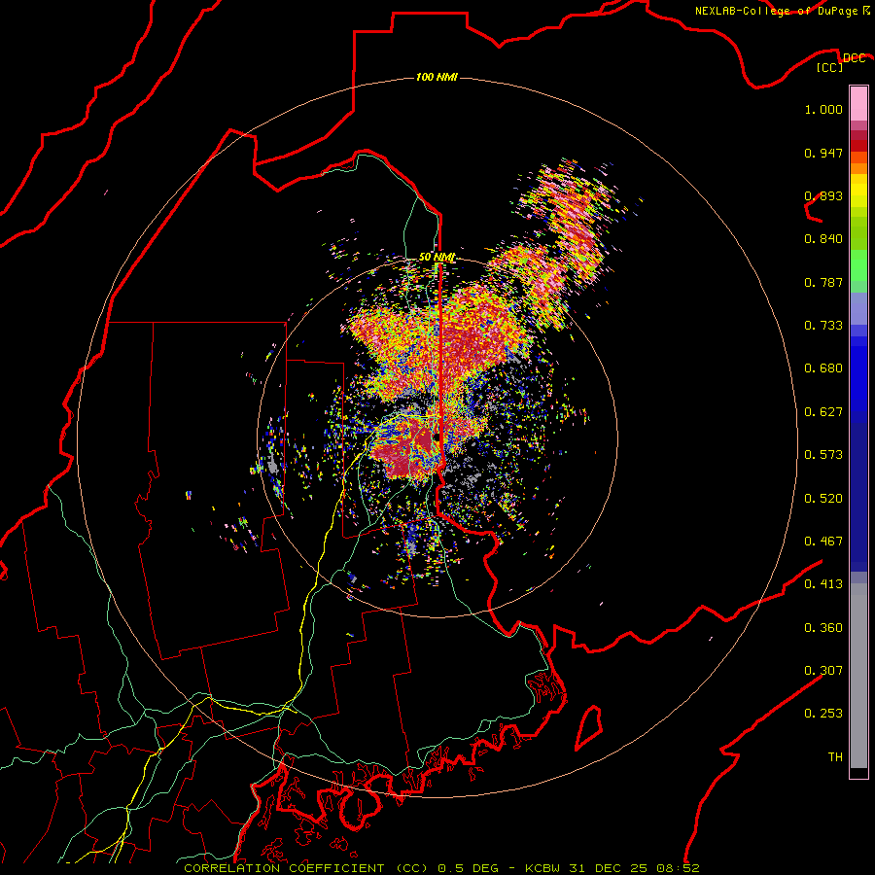Click the [CC] unit label
Viewport: 875px width, 875px height.
tap(829, 67)
